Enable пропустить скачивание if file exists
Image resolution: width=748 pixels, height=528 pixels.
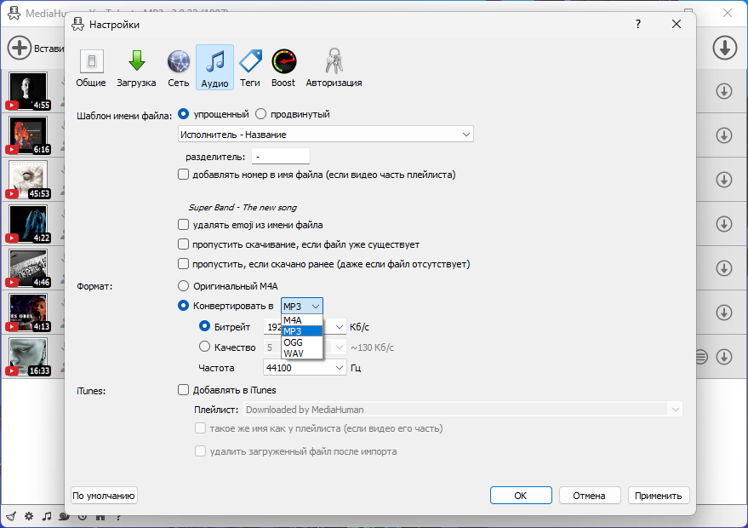tap(183, 244)
